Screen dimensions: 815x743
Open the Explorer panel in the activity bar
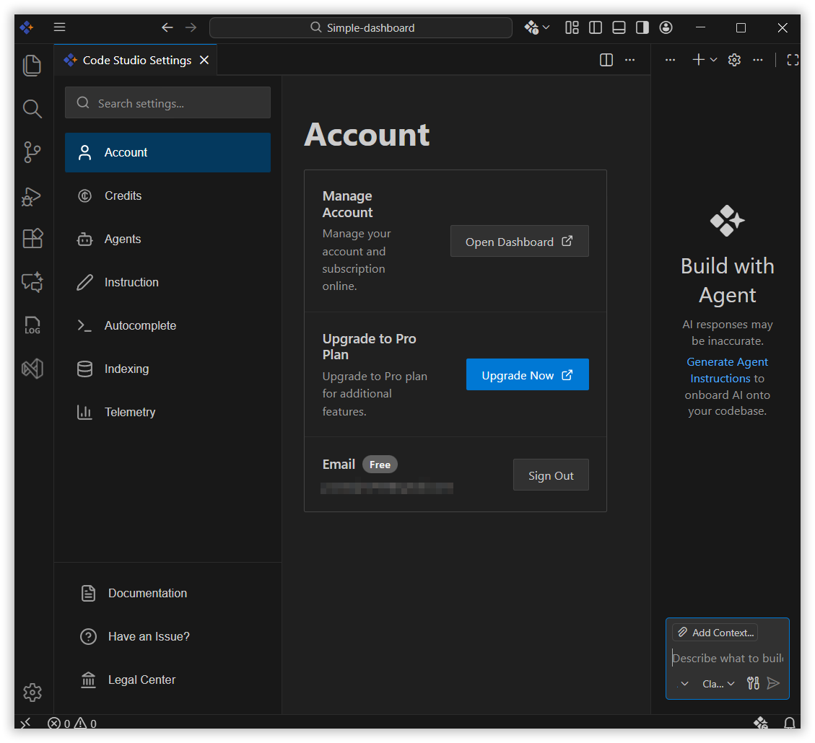pos(32,65)
